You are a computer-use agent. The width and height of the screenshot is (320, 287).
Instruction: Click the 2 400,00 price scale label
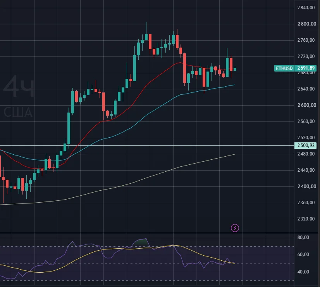[x=307, y=186]
